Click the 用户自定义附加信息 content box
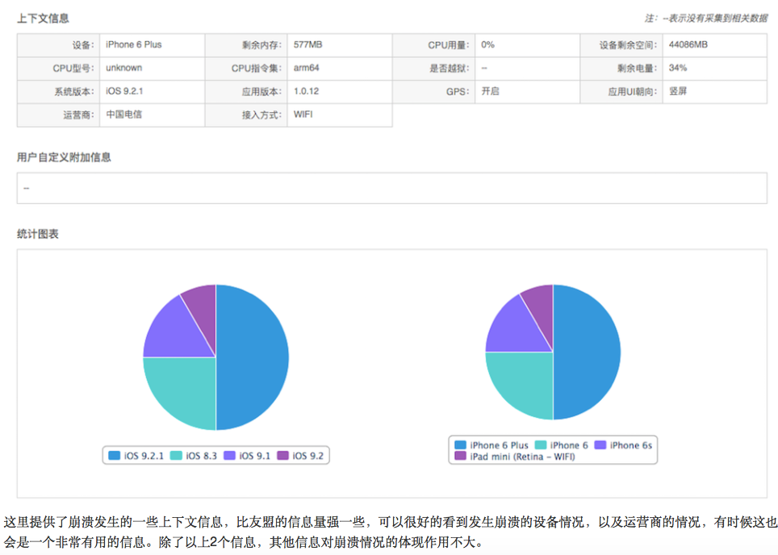 pyautogui.click(x=391, y=188)
